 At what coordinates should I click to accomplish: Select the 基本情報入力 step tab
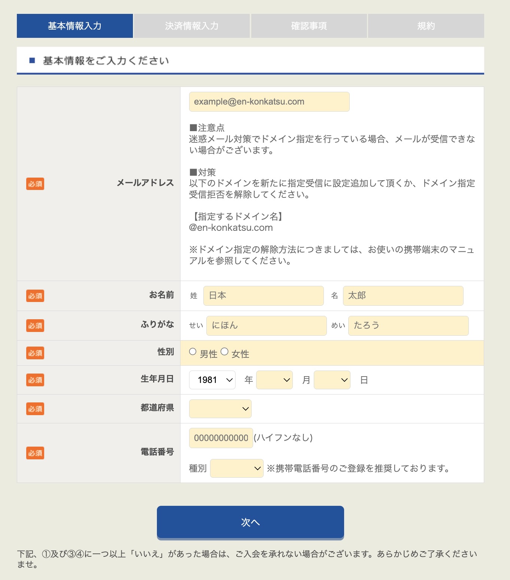pos(75,26)
